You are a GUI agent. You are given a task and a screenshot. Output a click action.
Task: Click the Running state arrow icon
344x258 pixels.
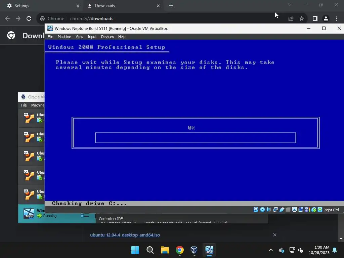[40, 216]
